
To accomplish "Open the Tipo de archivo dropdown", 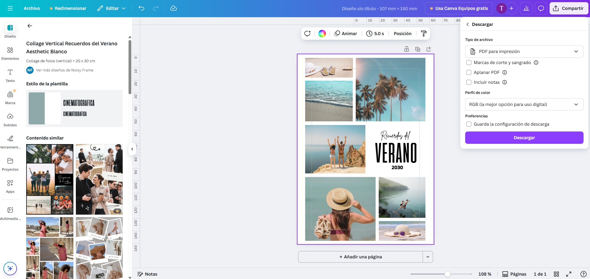I will coord(524,51).
